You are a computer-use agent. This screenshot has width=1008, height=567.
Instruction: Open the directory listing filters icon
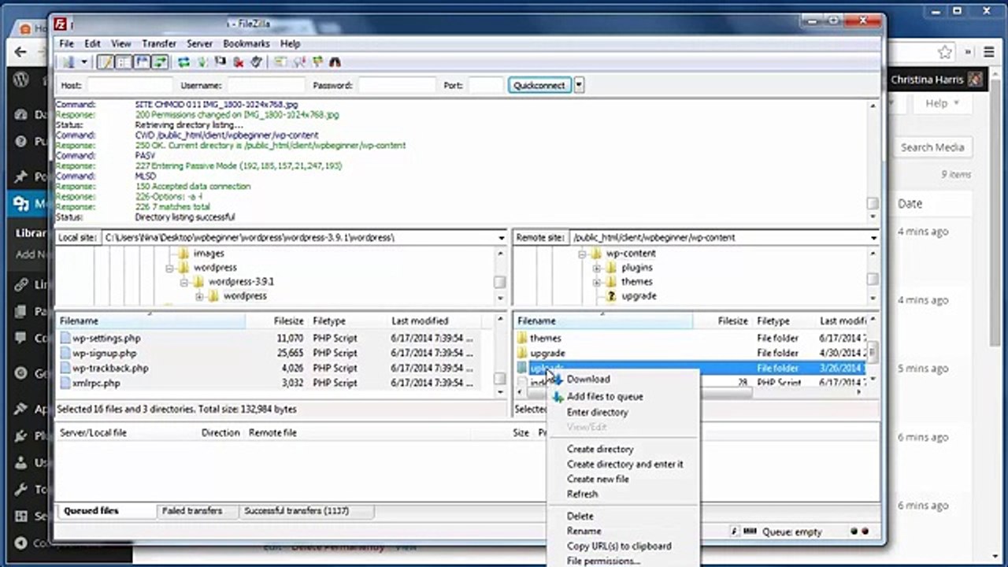[280, 62]
